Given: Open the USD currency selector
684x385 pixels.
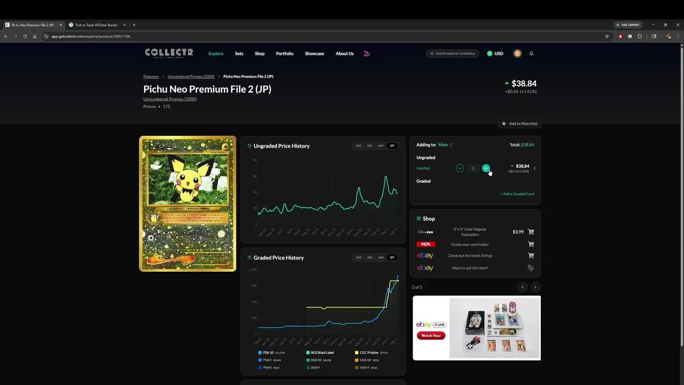Looking at the screenshot, I should (x=495, y=53).
